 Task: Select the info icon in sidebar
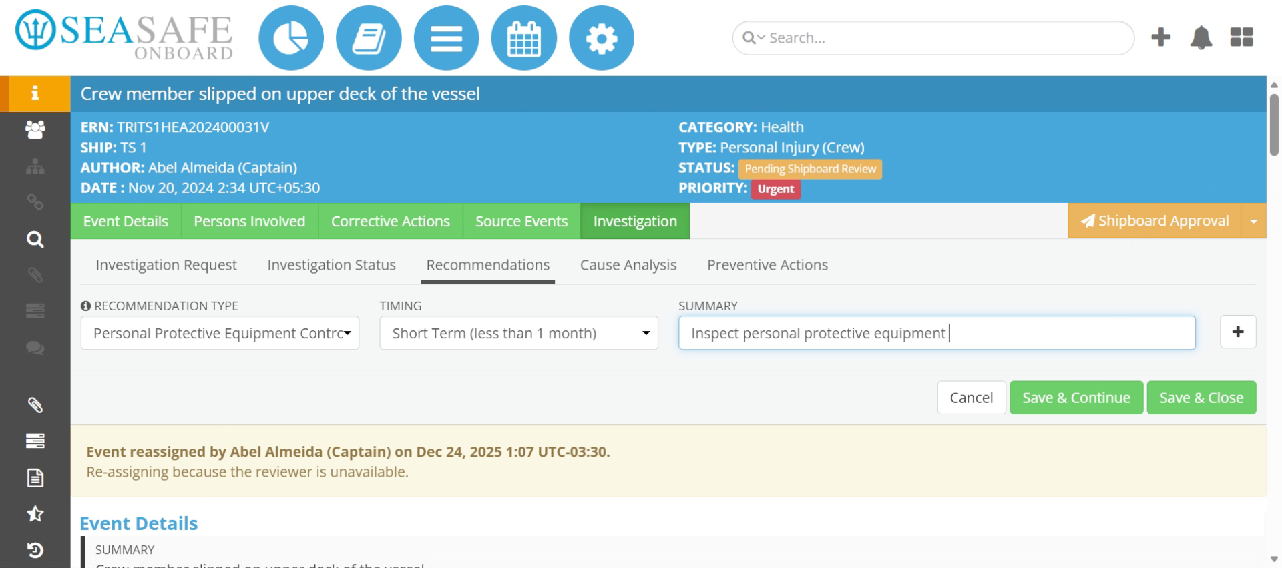coord(35,93)
